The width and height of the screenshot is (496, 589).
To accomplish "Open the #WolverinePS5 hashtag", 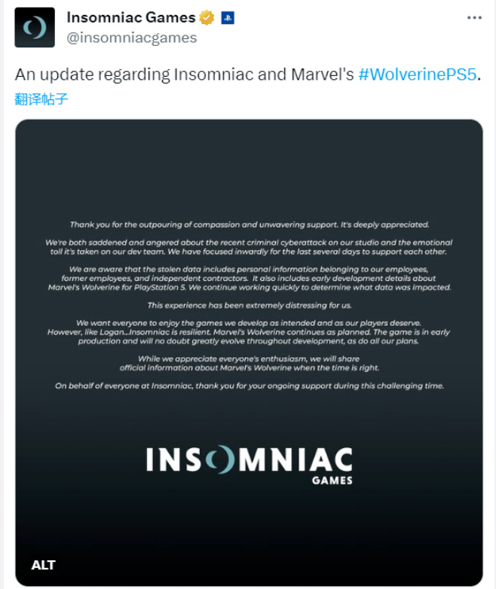I will (418, 76).
